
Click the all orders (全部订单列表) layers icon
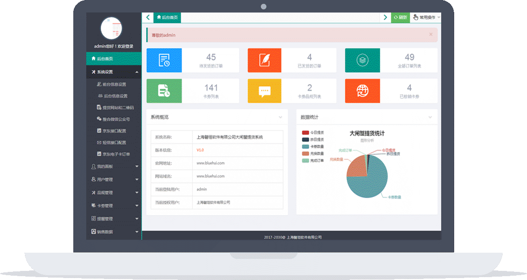362,60
